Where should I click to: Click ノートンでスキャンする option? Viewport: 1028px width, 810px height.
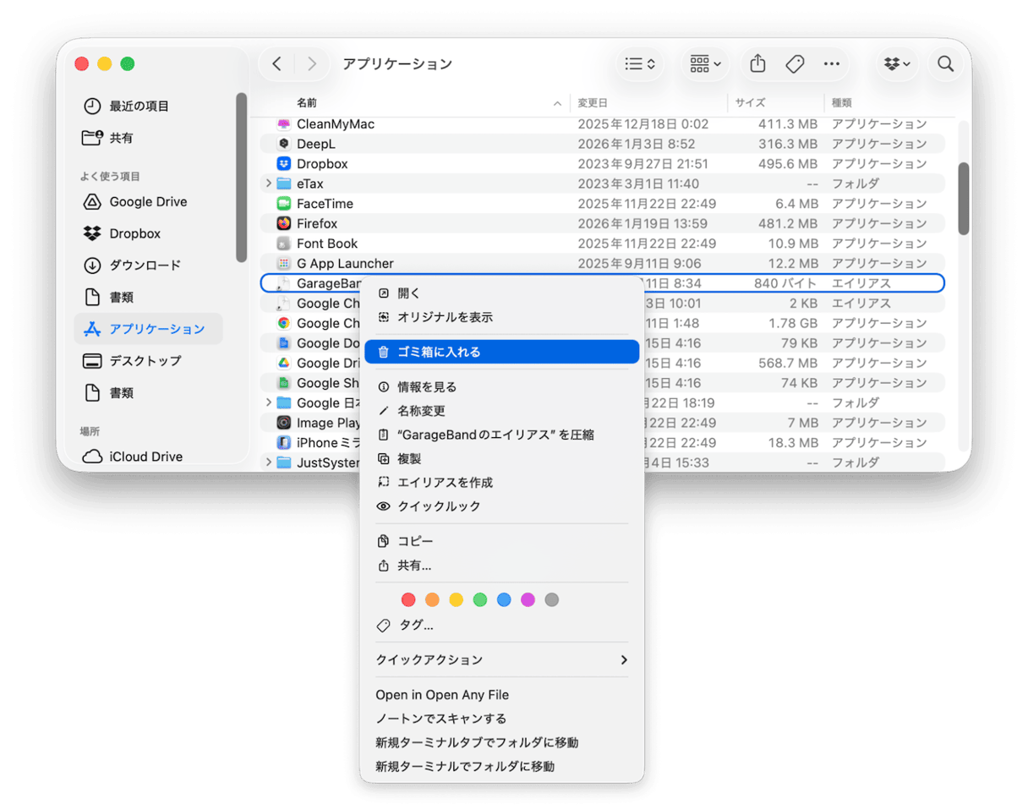(x=443, y=718)
